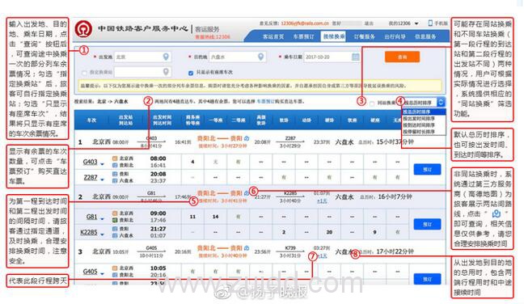This screenshot has width=524, height=304.
Task: Open map icon in route 3 贵阳北—贵阳
Action: click(247, 248)
